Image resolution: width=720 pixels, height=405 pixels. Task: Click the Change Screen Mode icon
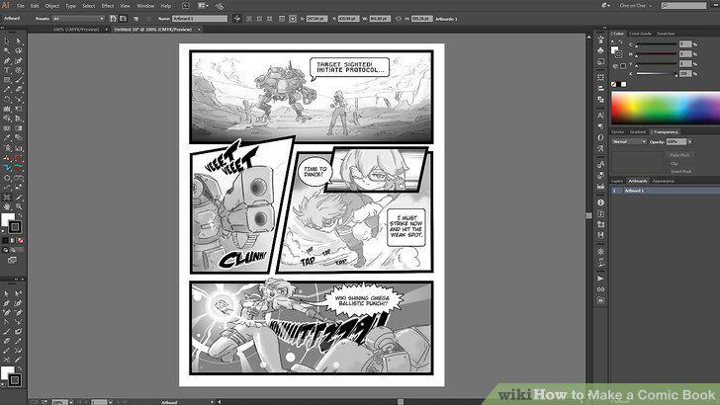tap(12, 260)
